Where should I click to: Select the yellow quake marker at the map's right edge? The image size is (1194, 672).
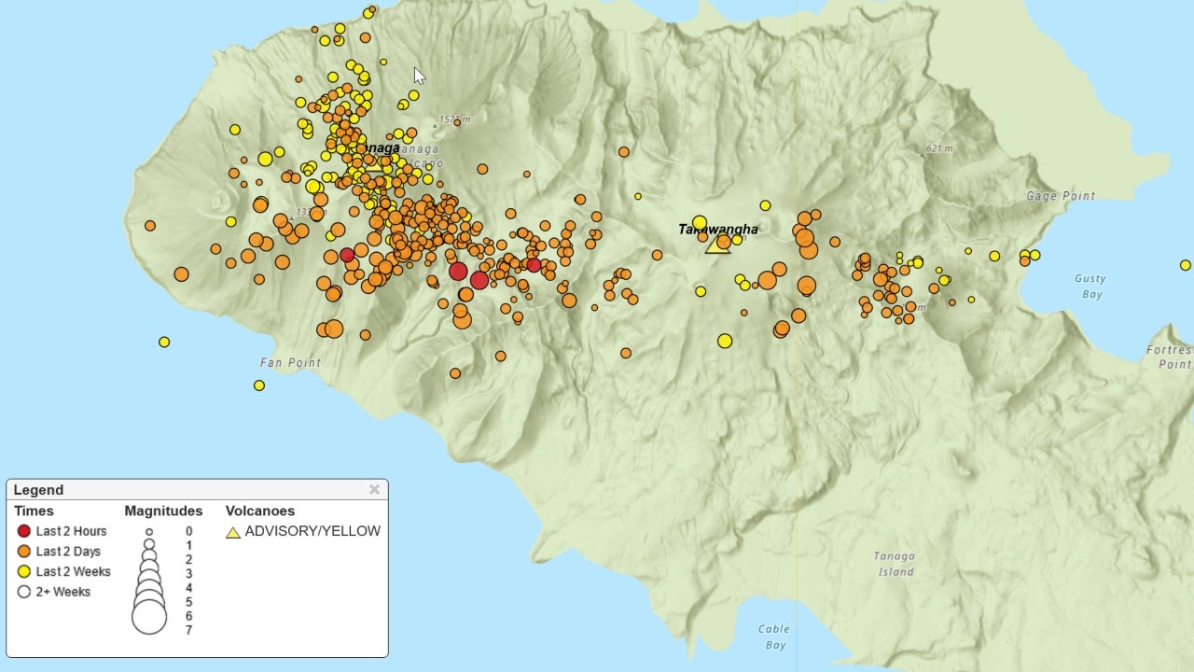[1186, 266]
